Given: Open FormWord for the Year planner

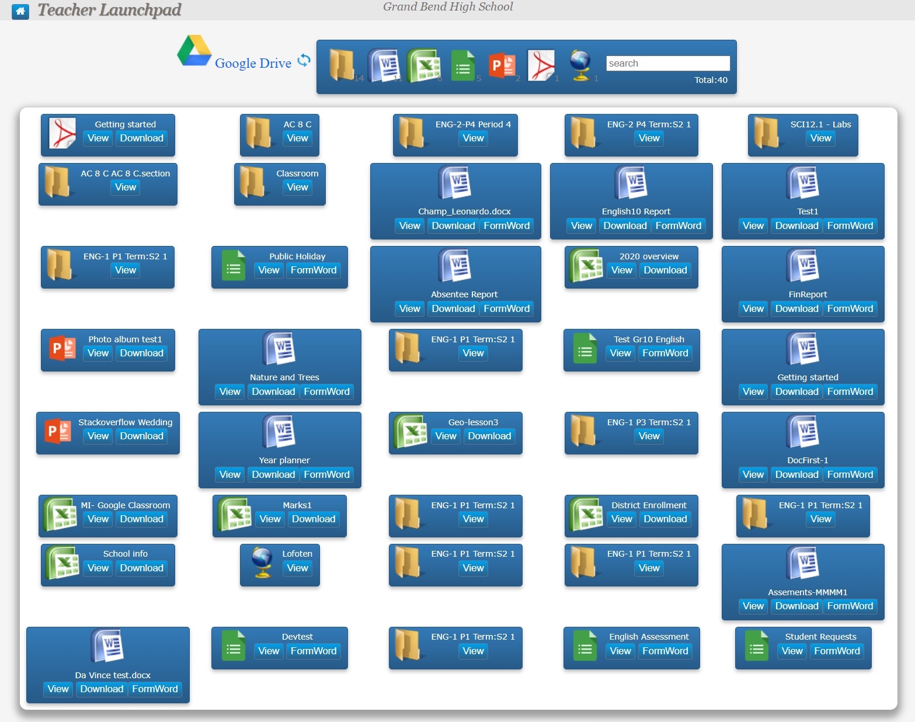Looking at the screenshot, I should point(327,474).
